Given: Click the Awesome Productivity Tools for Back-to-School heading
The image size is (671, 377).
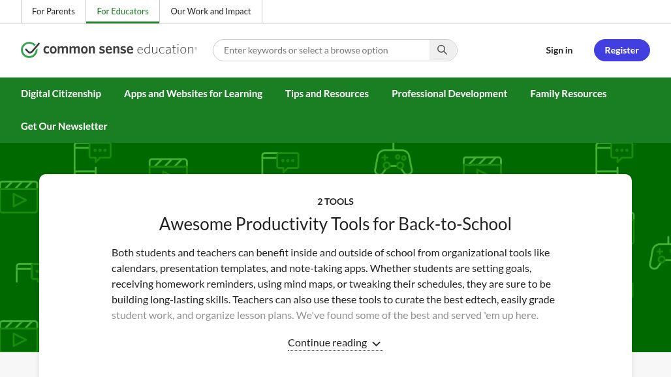Looking at the screenshot, I should 335,224.
